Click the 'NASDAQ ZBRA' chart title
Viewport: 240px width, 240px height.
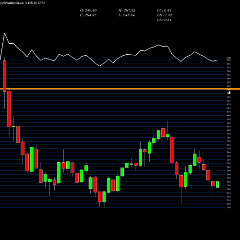pyautogui.click(x=36, y=3)
